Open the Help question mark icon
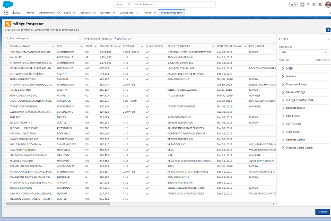Screen dimensions: 331x221 pos(308,4)
